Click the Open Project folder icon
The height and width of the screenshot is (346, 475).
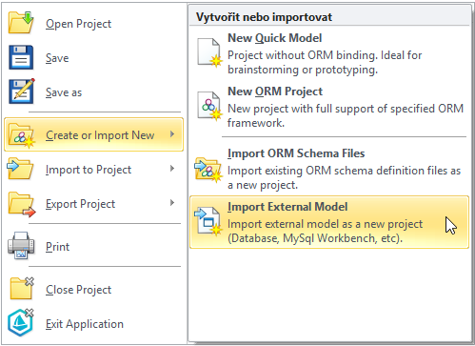point(21,23)
